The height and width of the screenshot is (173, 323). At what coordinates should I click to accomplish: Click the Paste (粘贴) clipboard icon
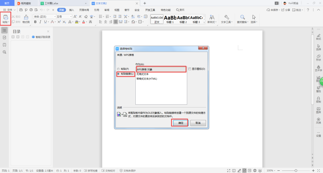pos(6,17)
